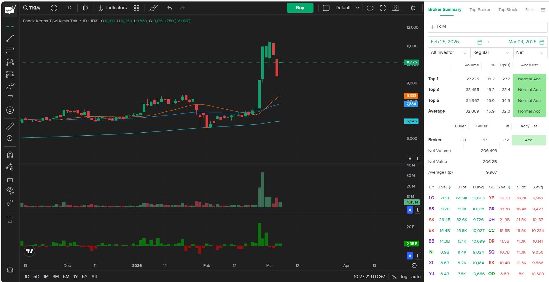Sort by S.val column arrows
549x282 pixels.
pyautogui.click(x=509, y=187)
